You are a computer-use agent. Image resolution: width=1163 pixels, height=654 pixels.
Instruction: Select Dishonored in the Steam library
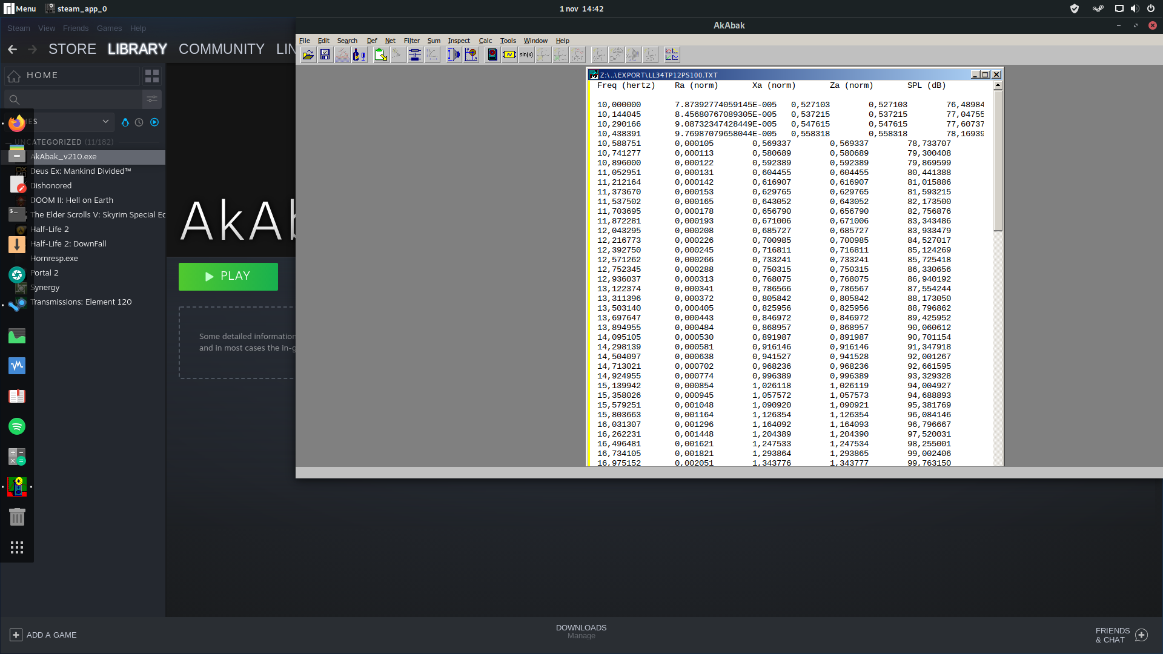[51, 186]
